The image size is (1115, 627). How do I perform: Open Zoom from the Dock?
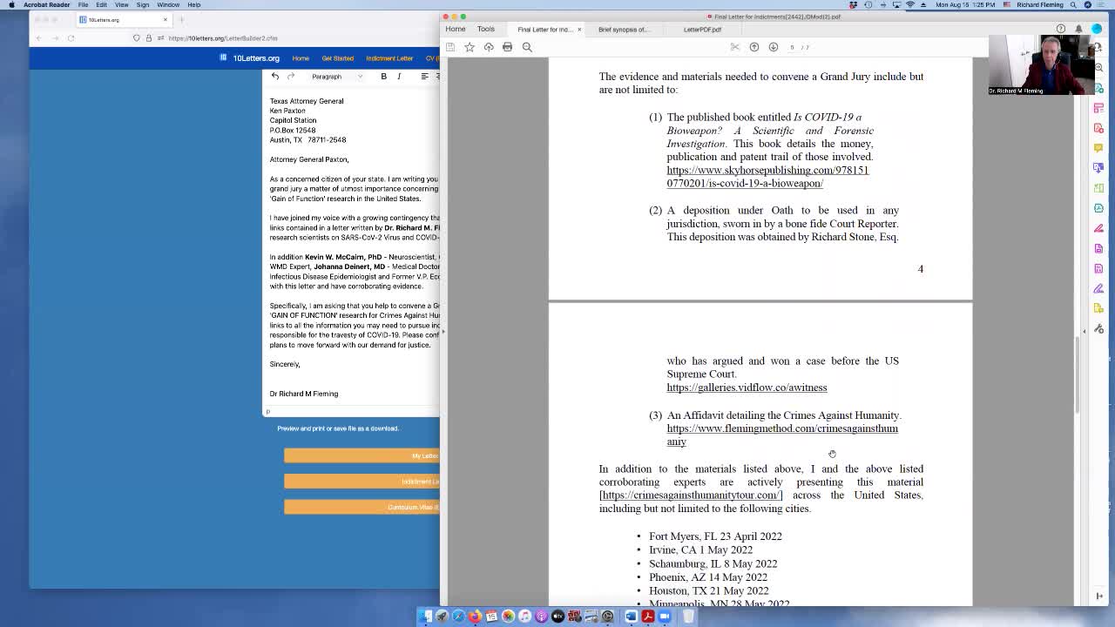point(664,617)
